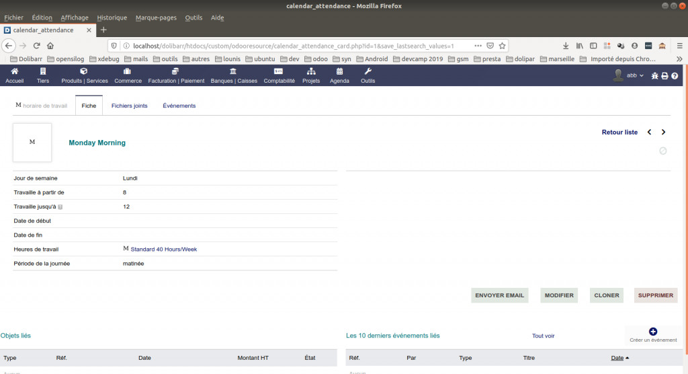
Task: Go to previous record with left chevron
Action: (x=649, y=133)
